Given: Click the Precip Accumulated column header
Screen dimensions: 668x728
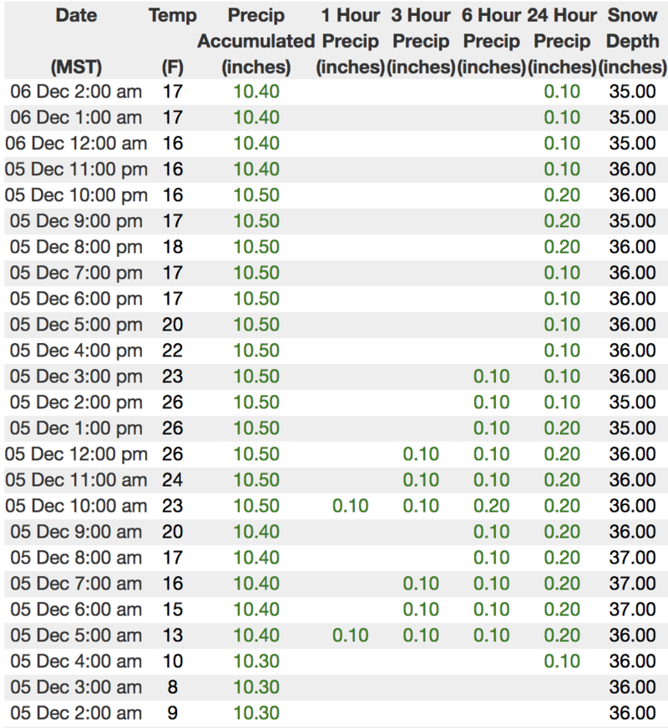Looking at the screenshot, I should [256, 40].
